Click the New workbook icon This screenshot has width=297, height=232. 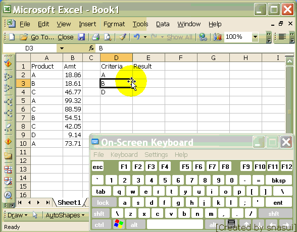pos(12,37)
